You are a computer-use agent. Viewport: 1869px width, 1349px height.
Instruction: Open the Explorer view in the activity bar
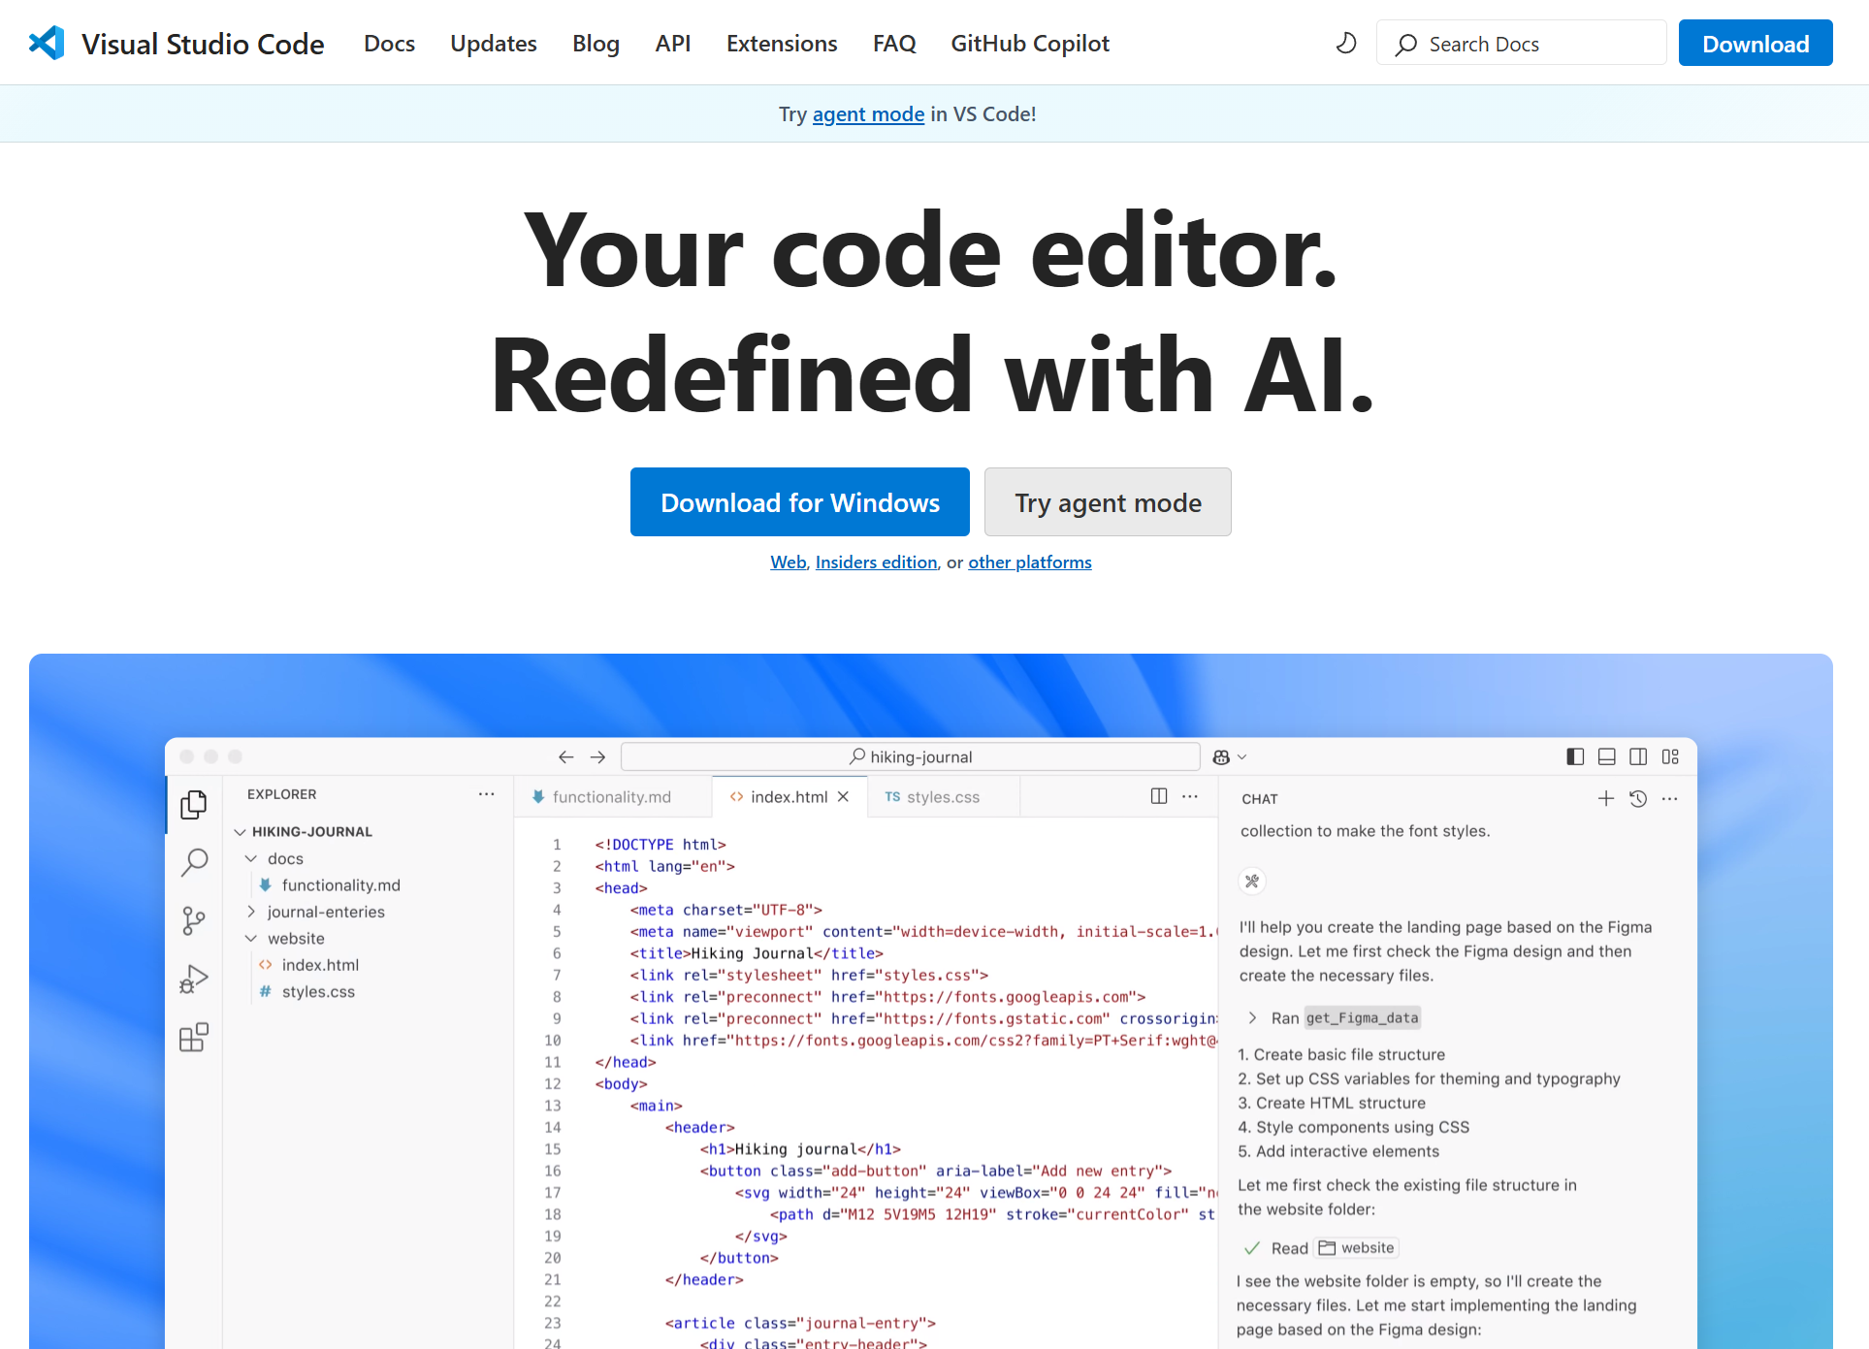pyautogui.click(x=194, y=804)
